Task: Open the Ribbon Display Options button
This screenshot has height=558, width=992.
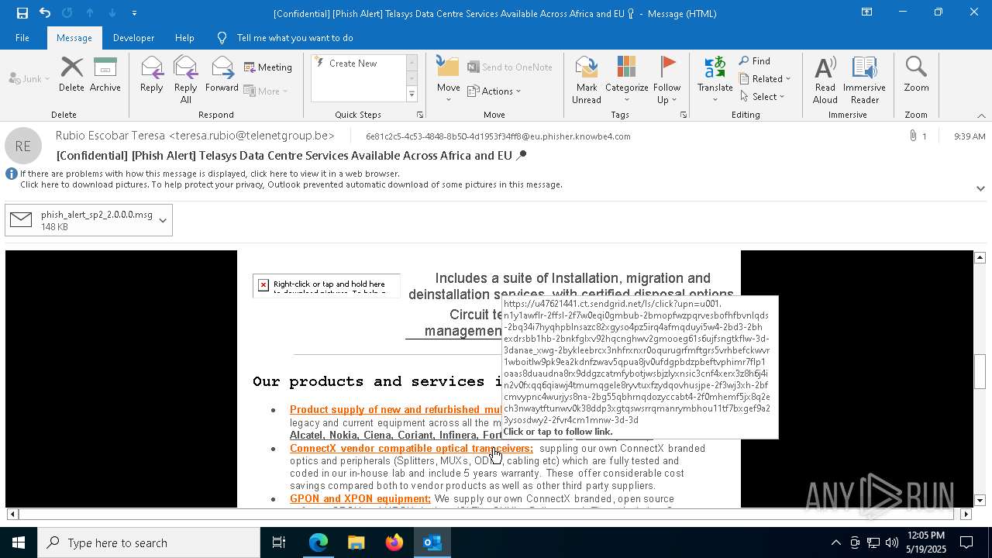Action: point(866,12)
